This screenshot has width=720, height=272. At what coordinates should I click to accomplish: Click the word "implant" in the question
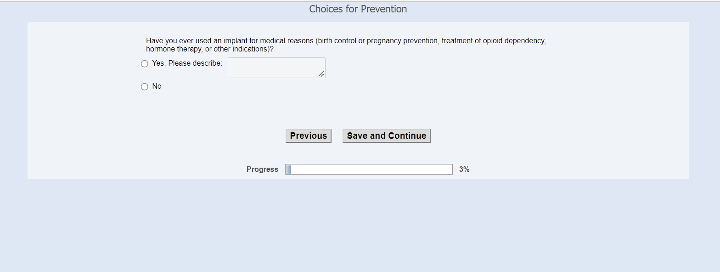(235, 41)
